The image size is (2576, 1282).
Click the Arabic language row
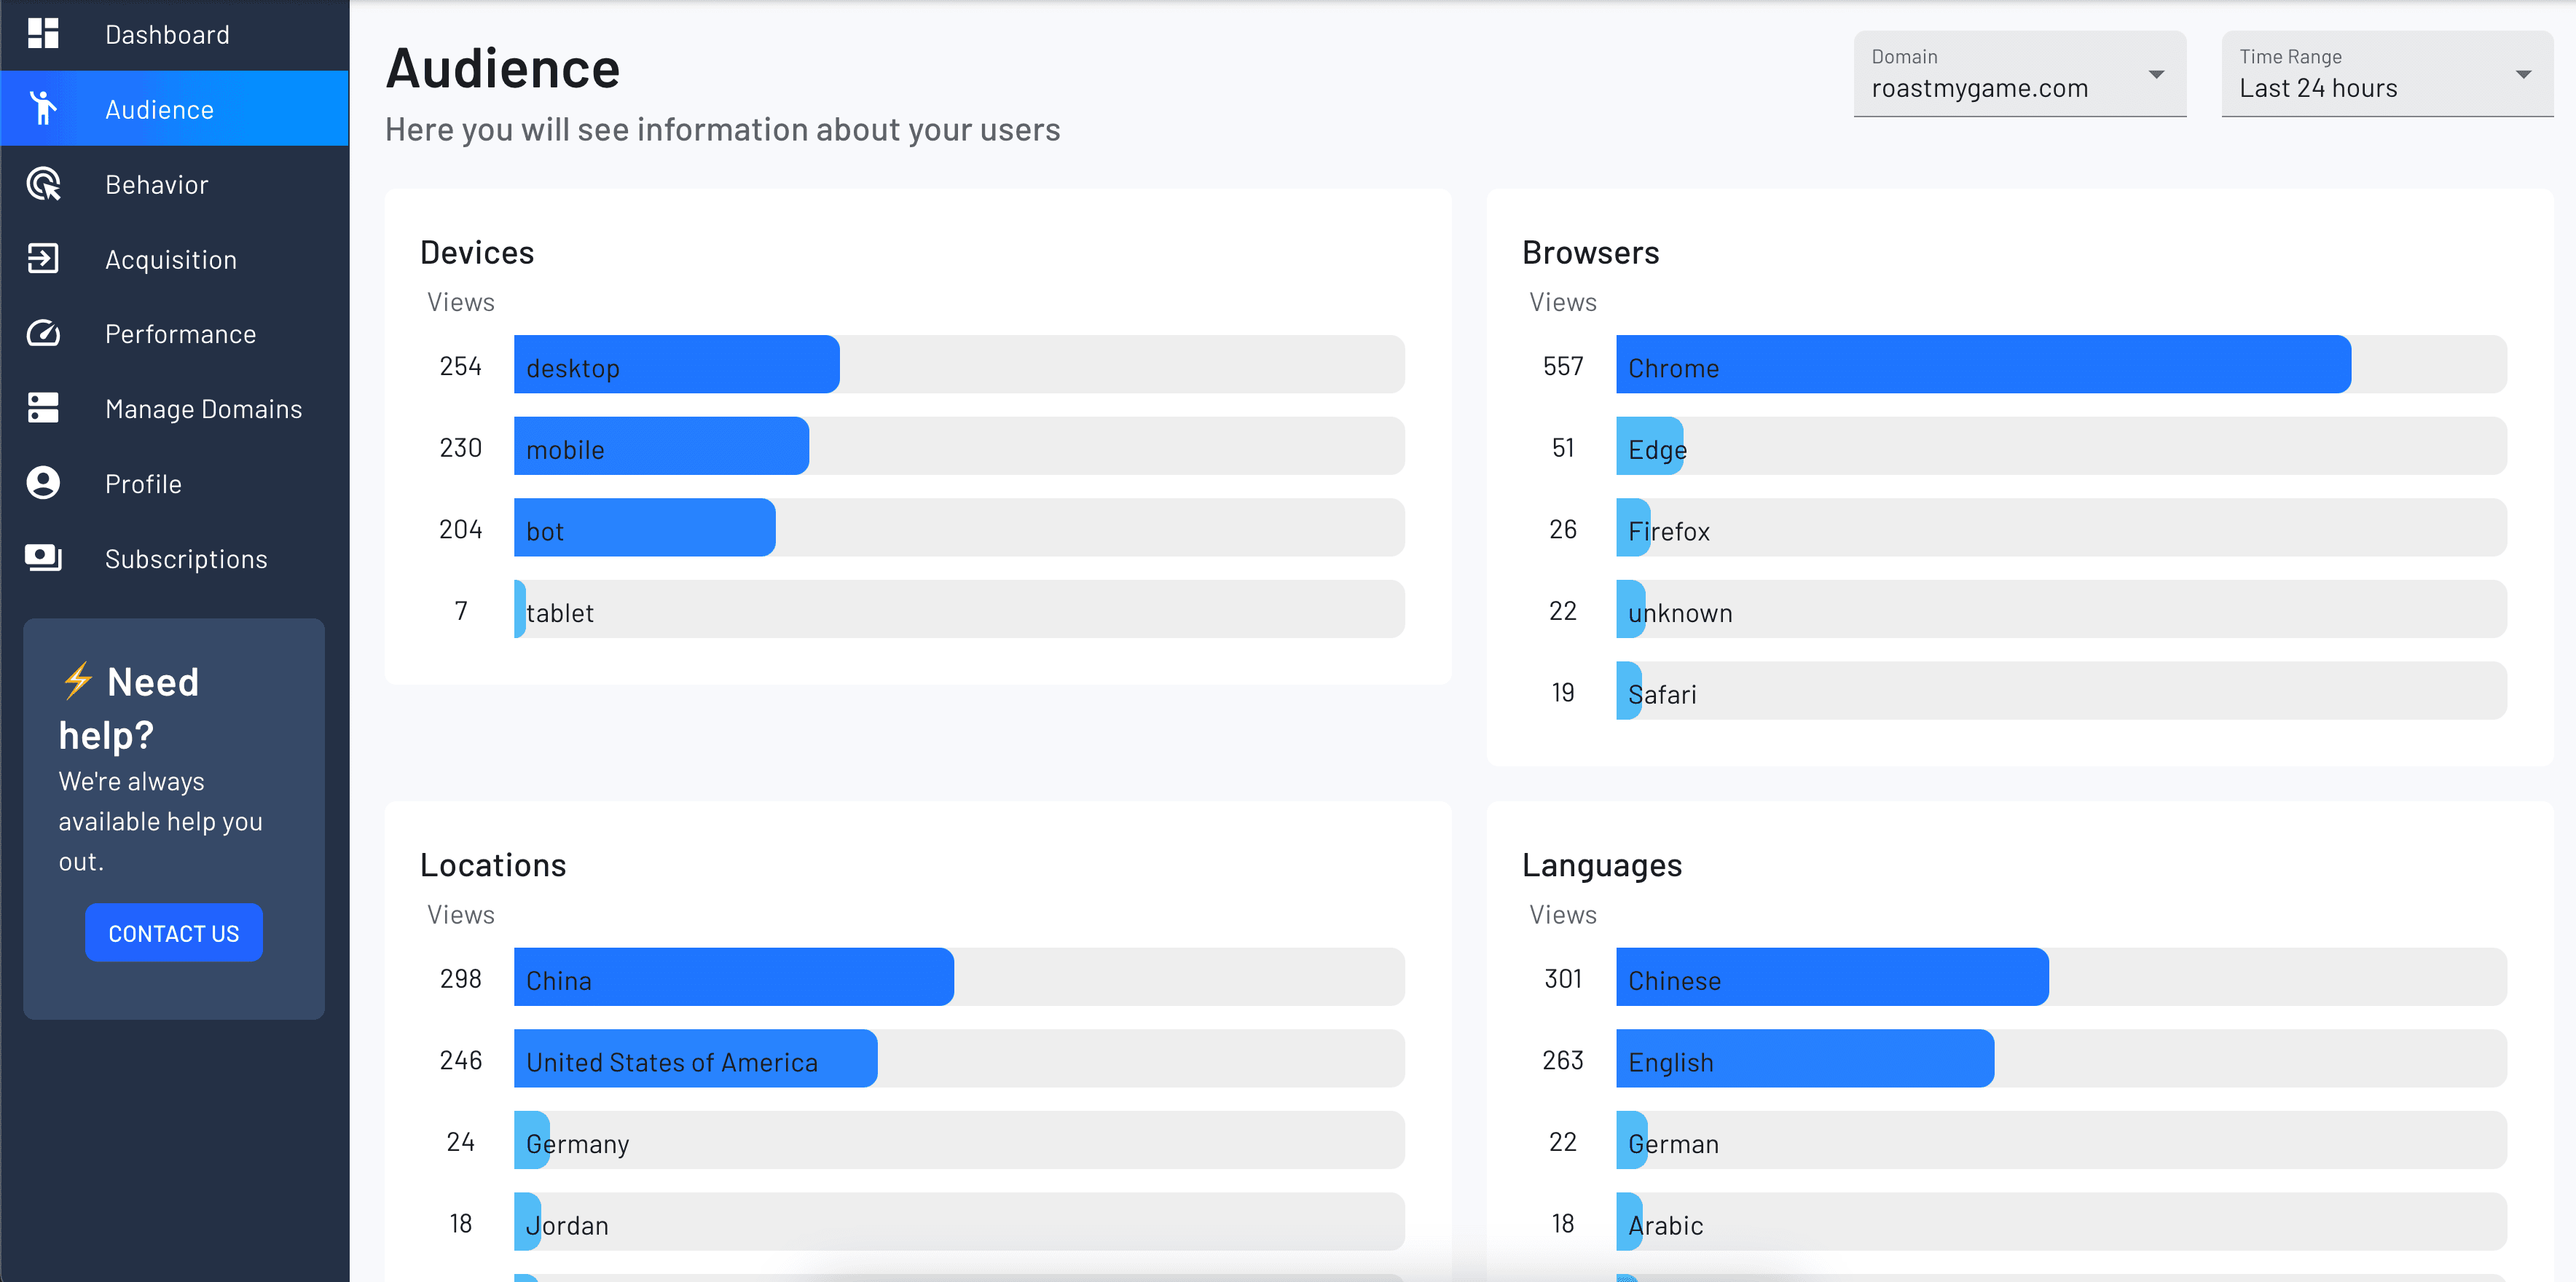2061,1222
